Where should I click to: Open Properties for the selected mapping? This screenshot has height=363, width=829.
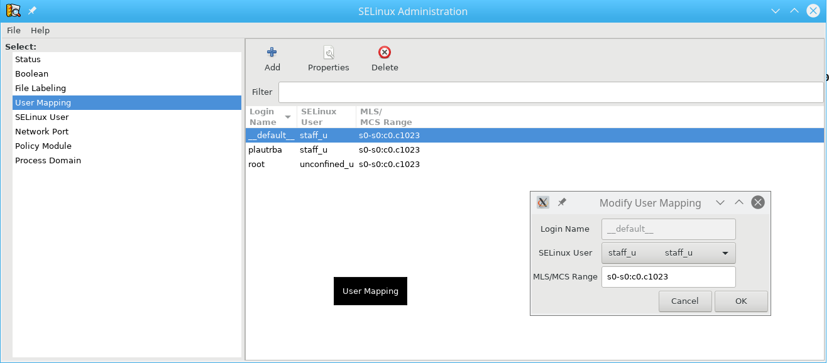tap(328, 59)
